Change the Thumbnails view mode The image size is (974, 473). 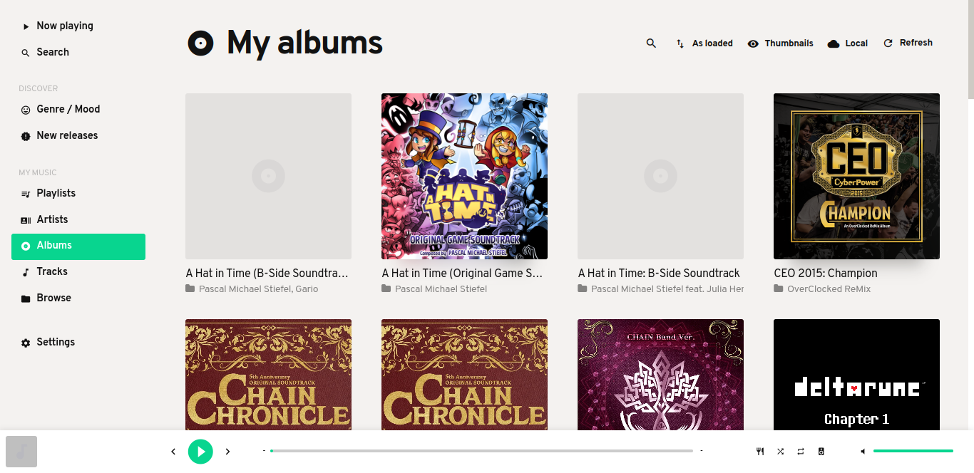[x=780, y=43]
